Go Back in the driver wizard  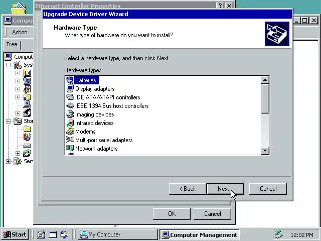(x=187, y=189)
